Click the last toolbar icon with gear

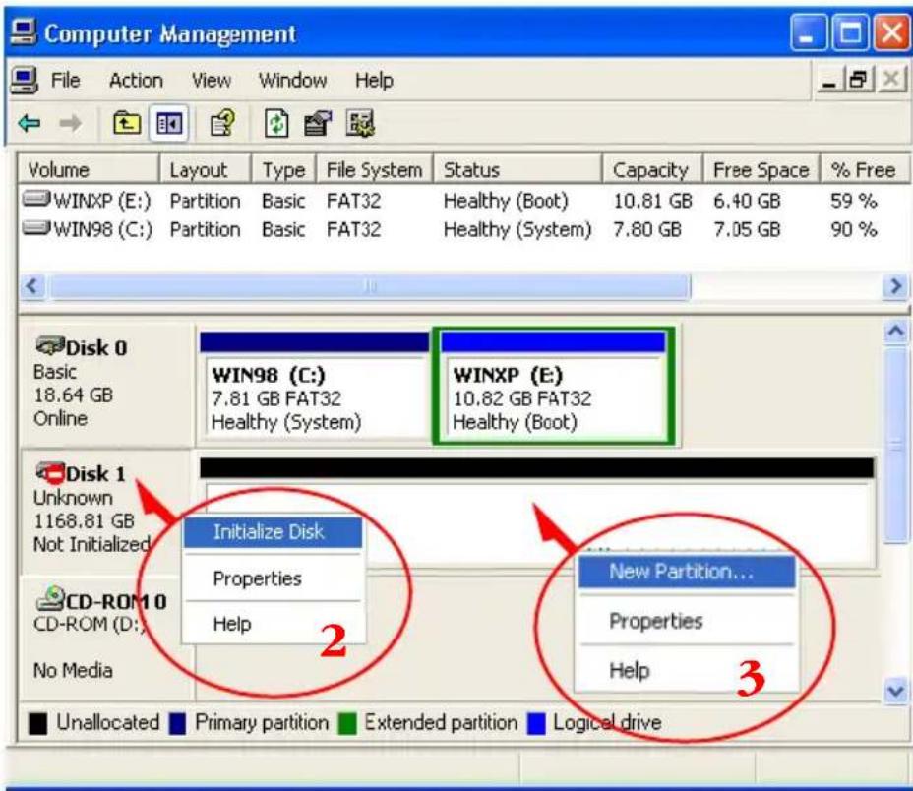(360, 123)
